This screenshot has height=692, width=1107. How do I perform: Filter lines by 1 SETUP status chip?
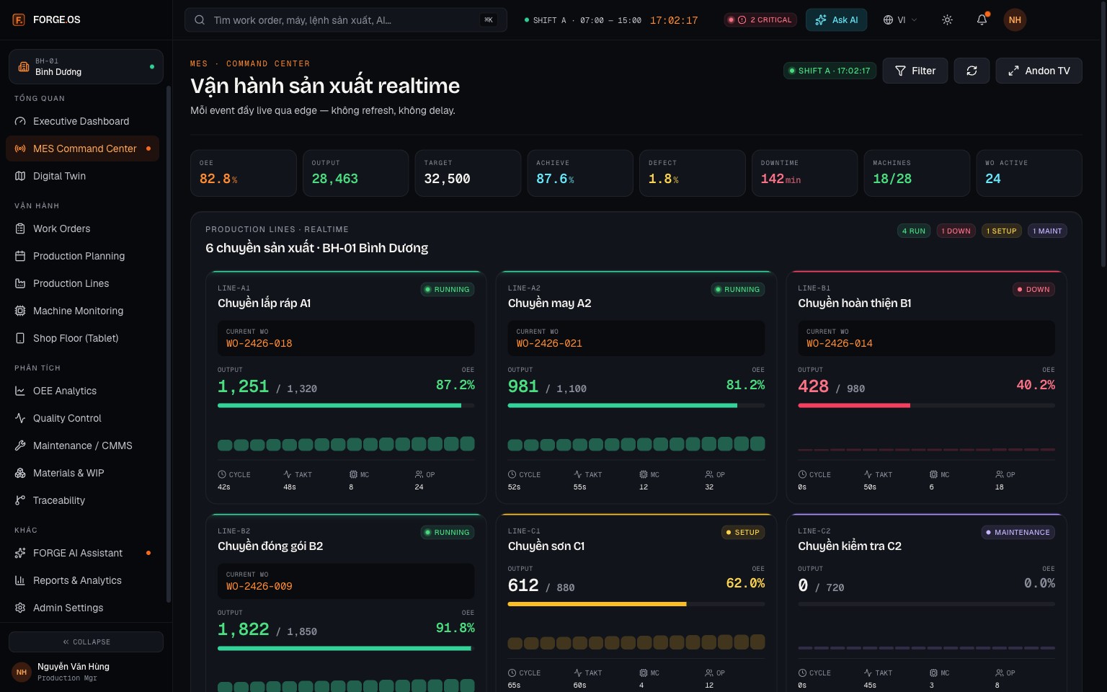click(1002, 231)
